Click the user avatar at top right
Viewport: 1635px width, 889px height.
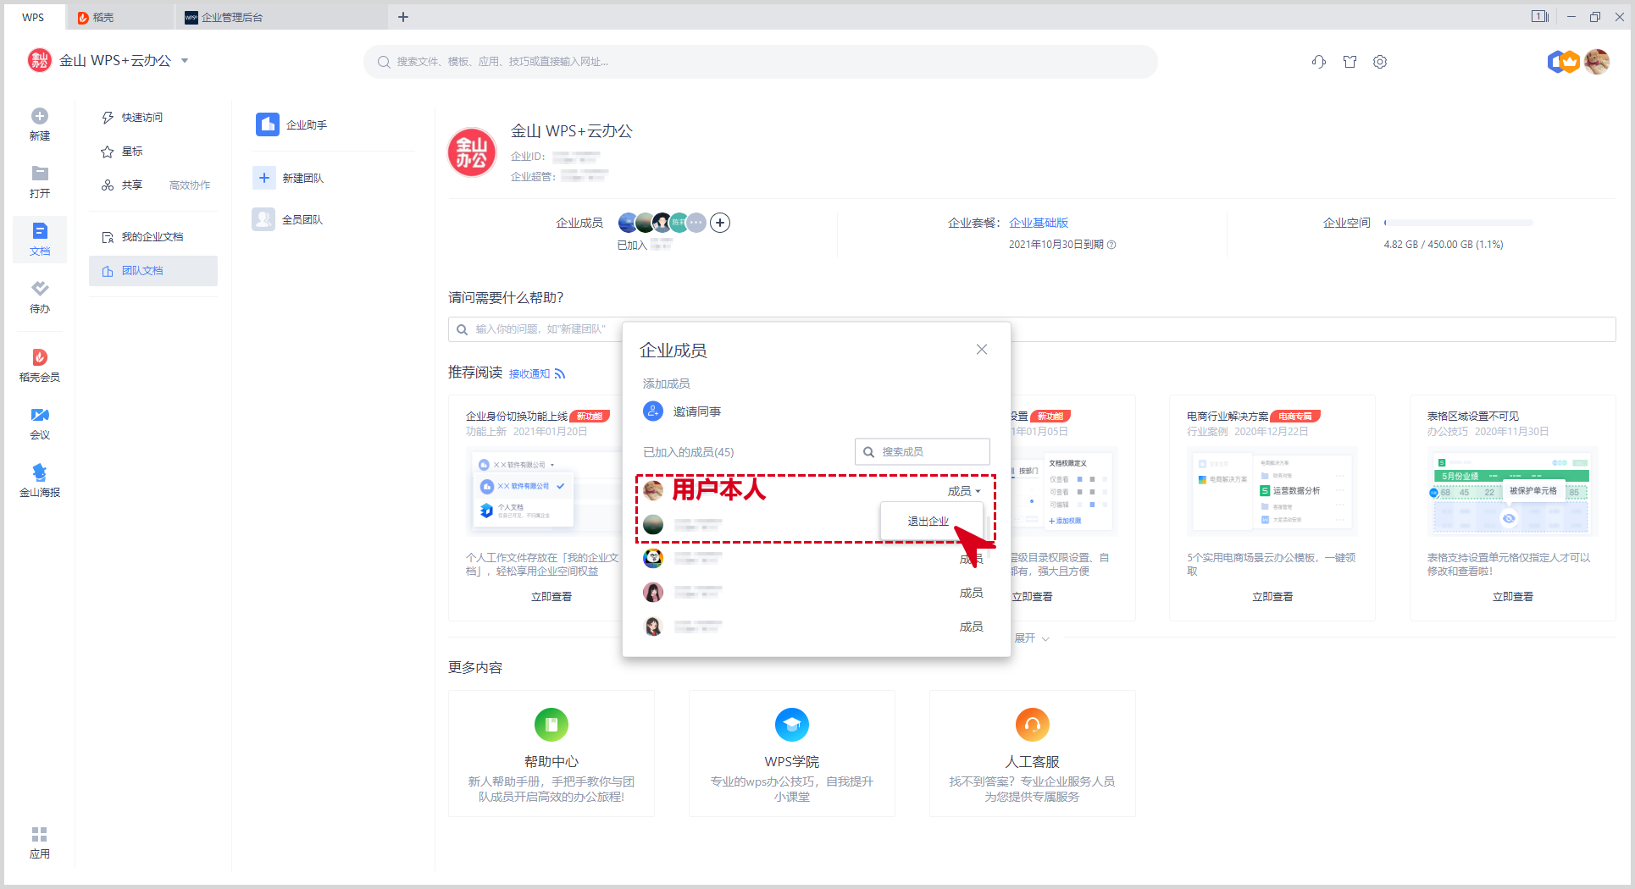[1597, 61]
